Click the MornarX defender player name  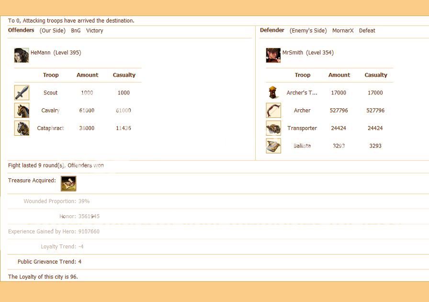(x=343, y=31)
